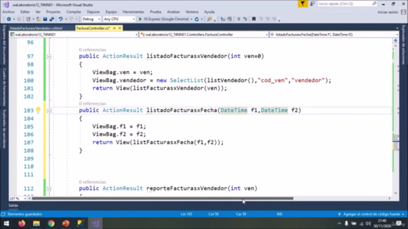The width and height of the screenshot is (408, 229).
Task: Open the Controllers.FacturaController class dropdown
Action: tap(204, 34)
